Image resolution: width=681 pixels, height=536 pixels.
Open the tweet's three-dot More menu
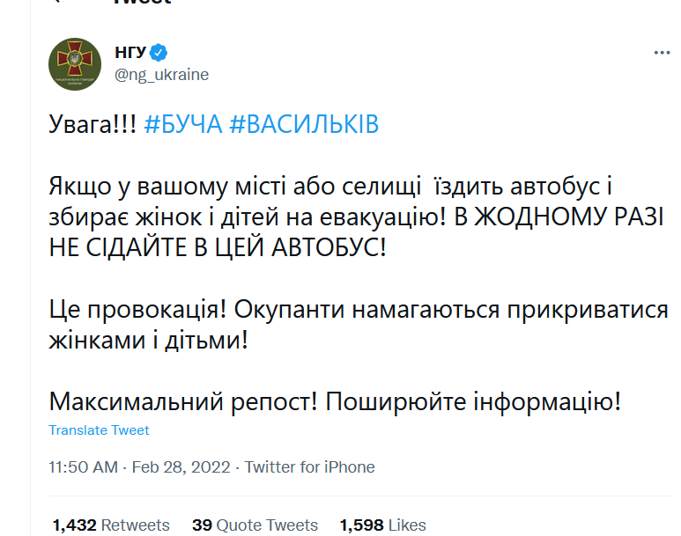(x=662, y=53)
